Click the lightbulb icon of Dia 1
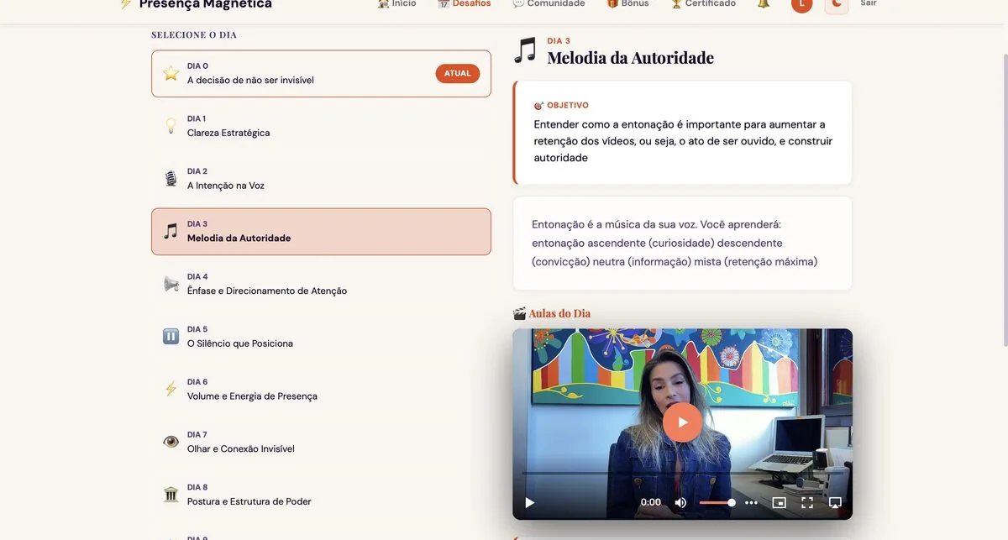The width and height of the screenshot is (1008, 540). 171,126
